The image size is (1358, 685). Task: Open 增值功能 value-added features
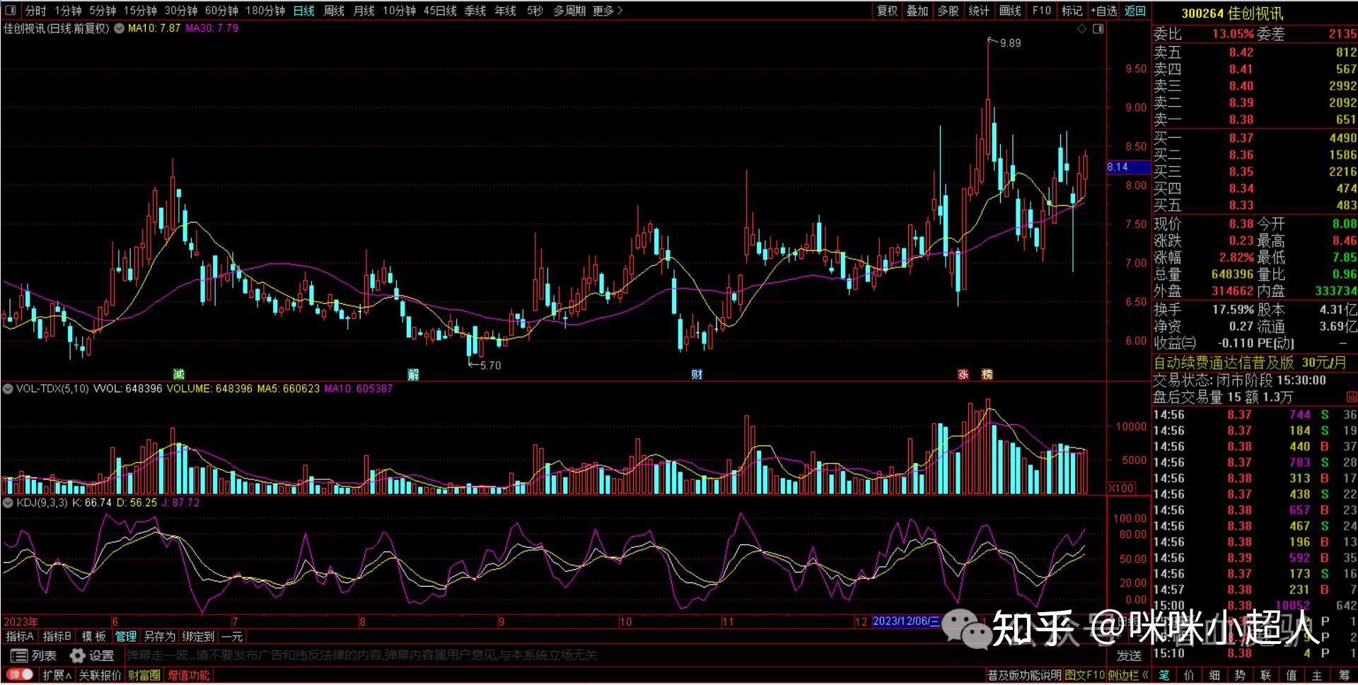click(188, 675)
